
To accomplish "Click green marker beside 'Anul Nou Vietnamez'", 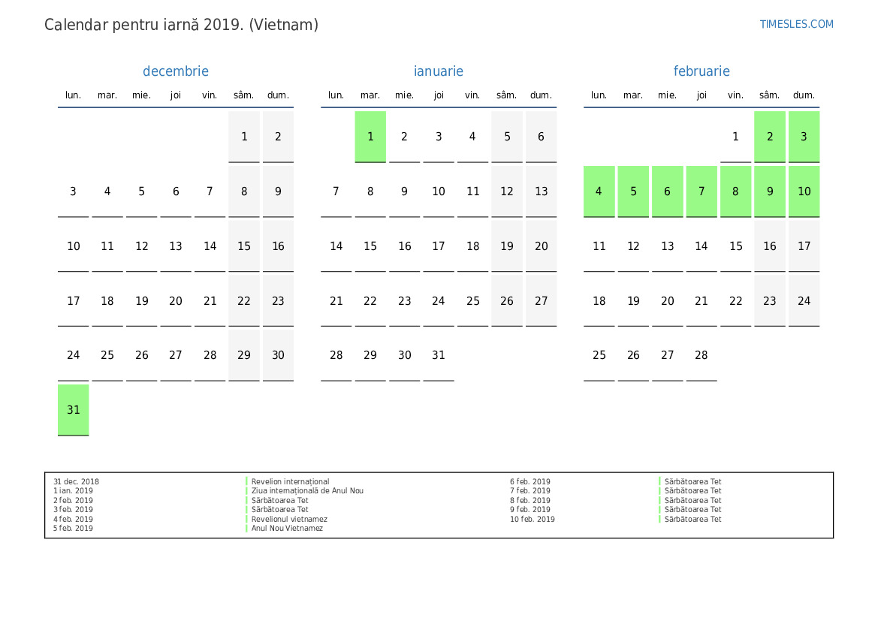I will point(246,528).
